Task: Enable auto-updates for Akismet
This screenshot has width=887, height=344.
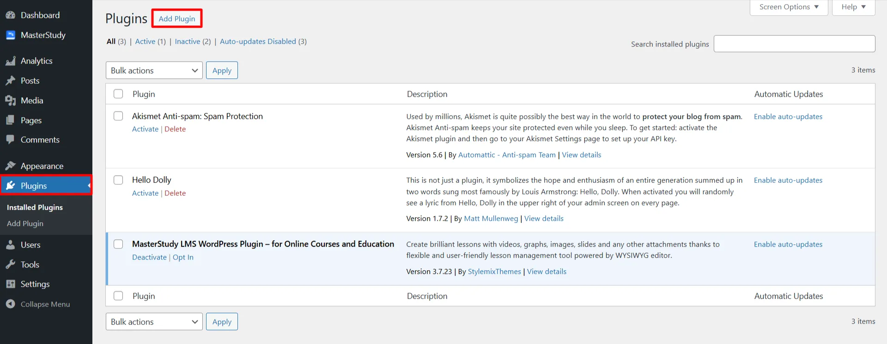Action: pyautogui.click(x=788, y=117)
